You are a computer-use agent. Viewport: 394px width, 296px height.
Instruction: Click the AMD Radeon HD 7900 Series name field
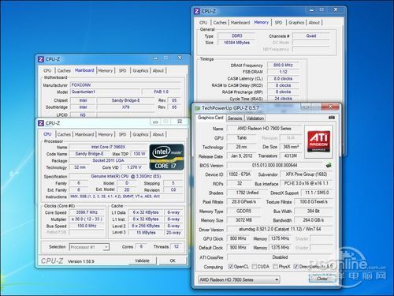point(264,129)
